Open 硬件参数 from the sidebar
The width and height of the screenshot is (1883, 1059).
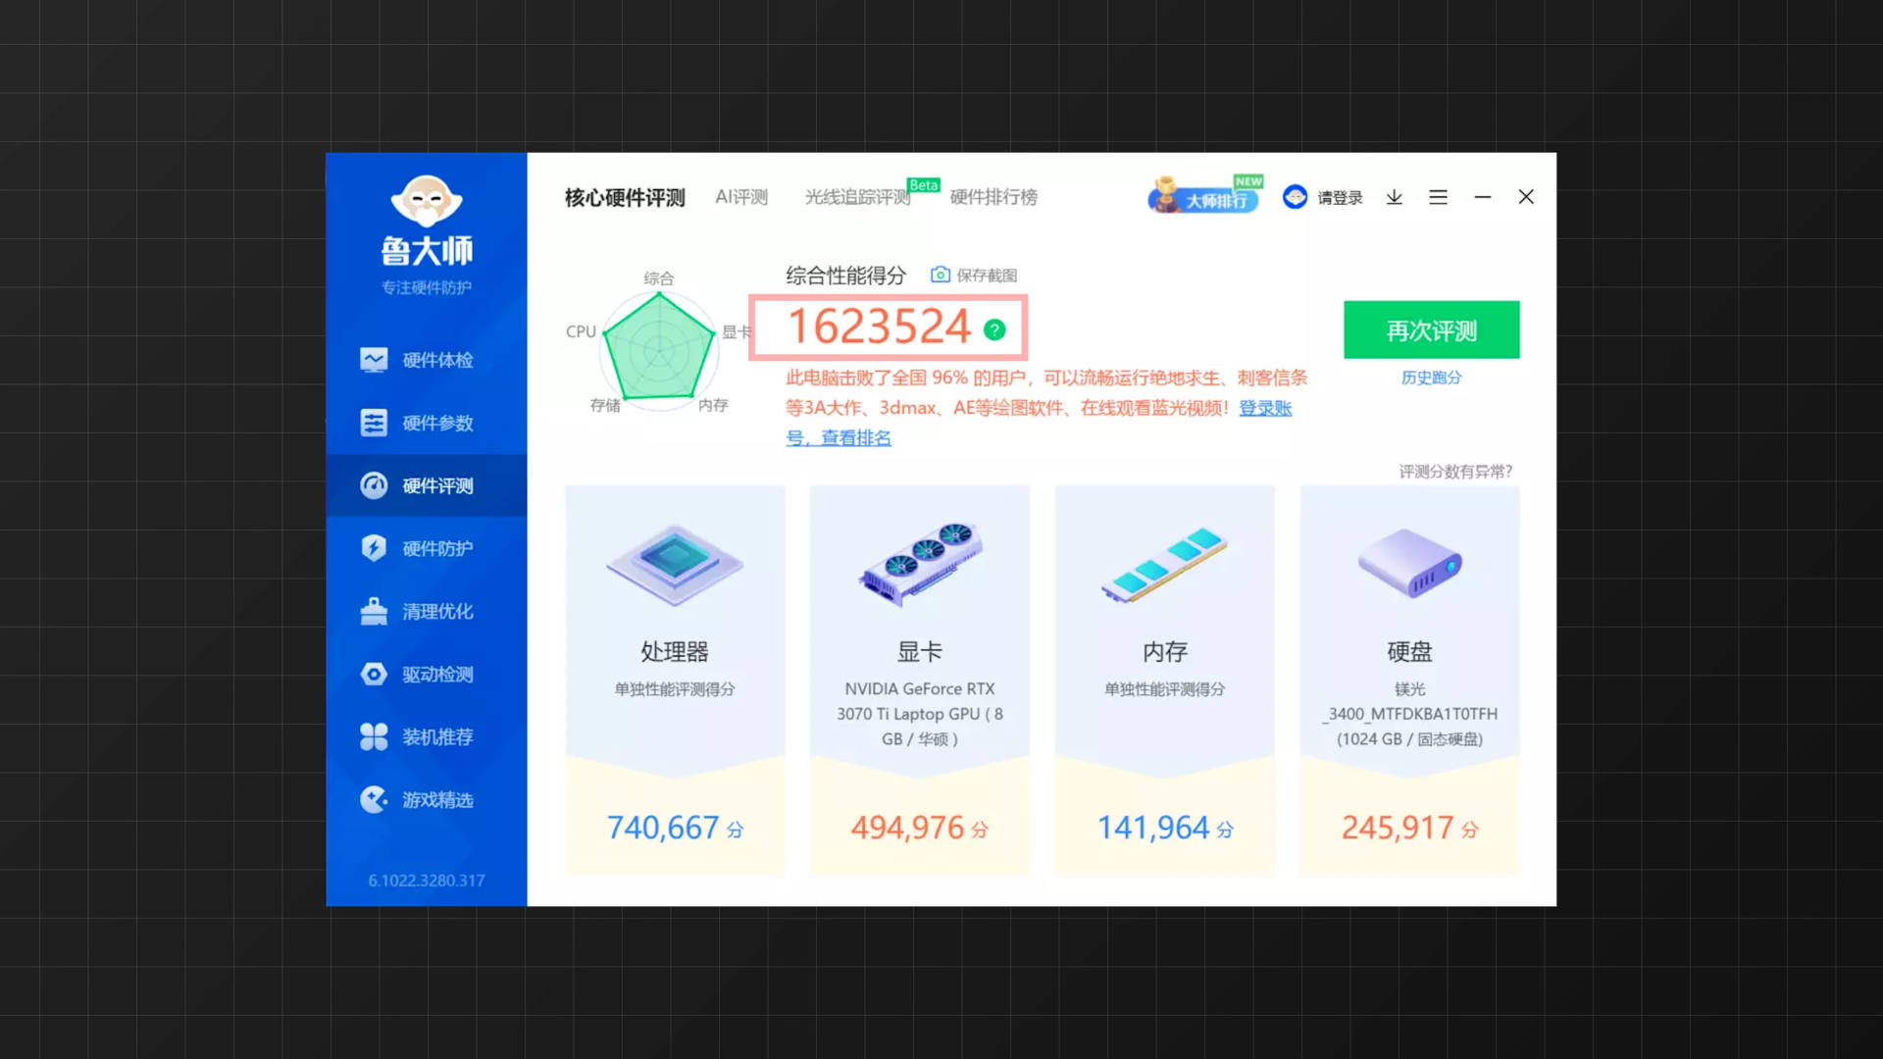(x=373, y=423)
